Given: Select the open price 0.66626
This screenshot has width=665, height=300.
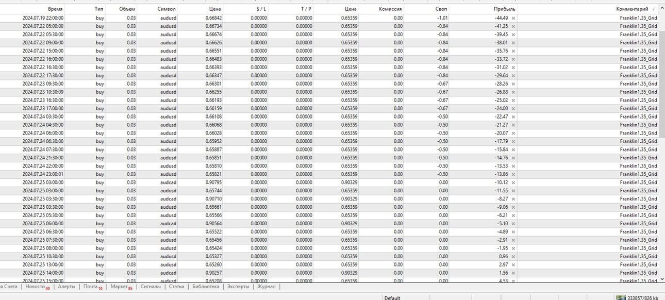Looking at the screenshot, I should [213, 43].
